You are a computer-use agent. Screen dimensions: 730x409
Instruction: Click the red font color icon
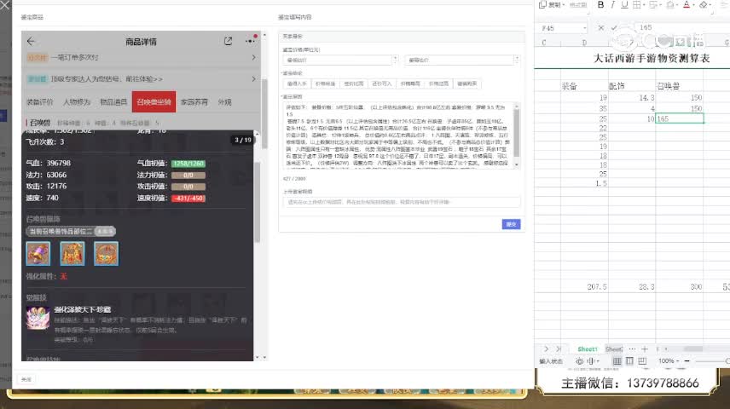(x=687, y=4)
